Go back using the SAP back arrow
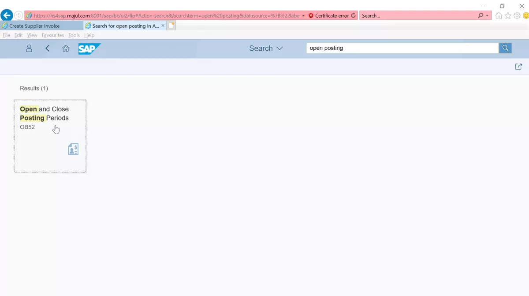529x296 pixels. (x=48, y=49)
